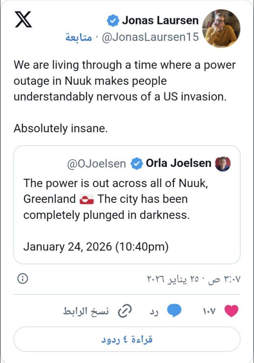Viewport: 254px width, 363px height.
Task: Open the قراءة ٤ ردود replies button
Action: tap(127, 339)
